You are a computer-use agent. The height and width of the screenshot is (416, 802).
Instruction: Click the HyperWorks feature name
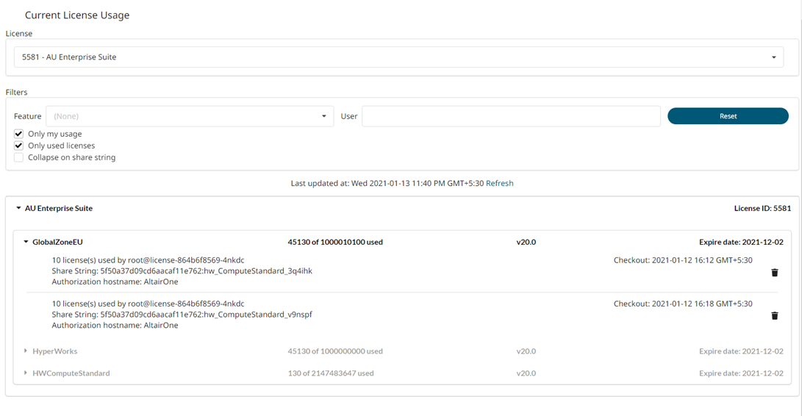click(x=54, y=351)
